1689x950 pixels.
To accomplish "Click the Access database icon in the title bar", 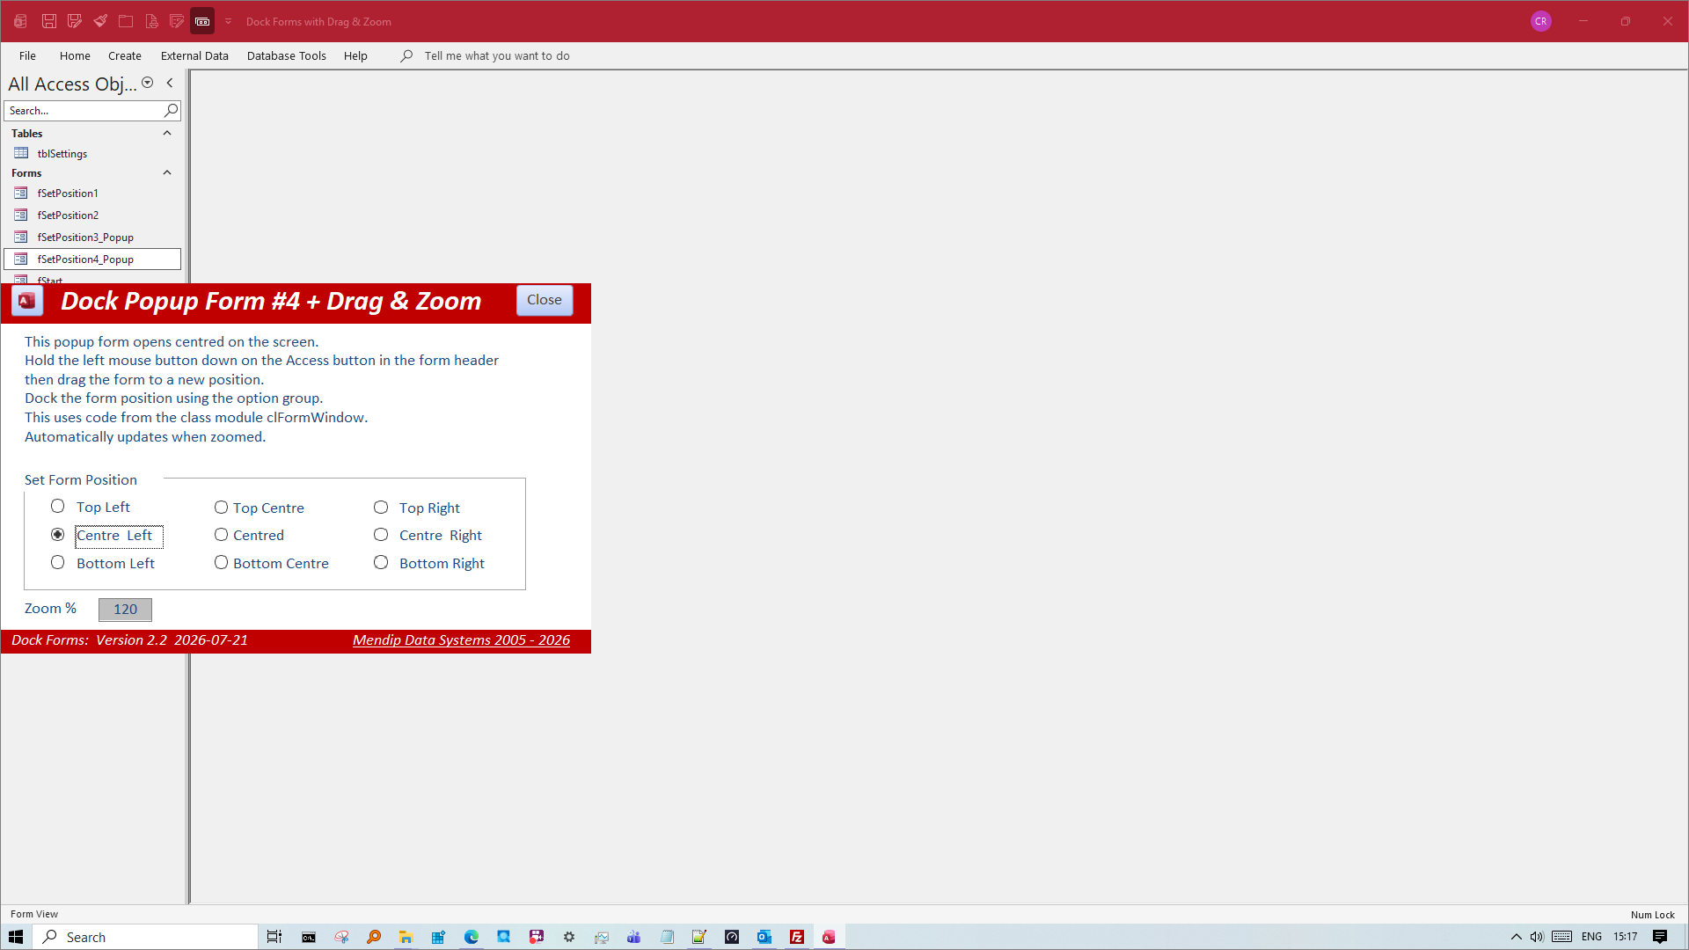I will coord(20,21).
